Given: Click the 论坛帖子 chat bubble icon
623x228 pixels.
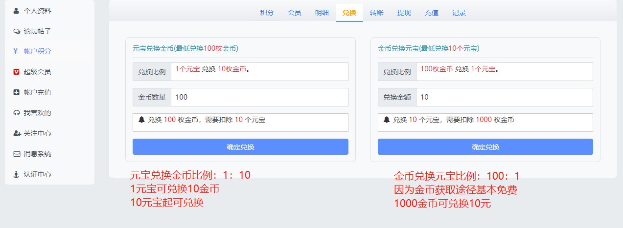Looking at the screenshot, I should coord(17,31).
